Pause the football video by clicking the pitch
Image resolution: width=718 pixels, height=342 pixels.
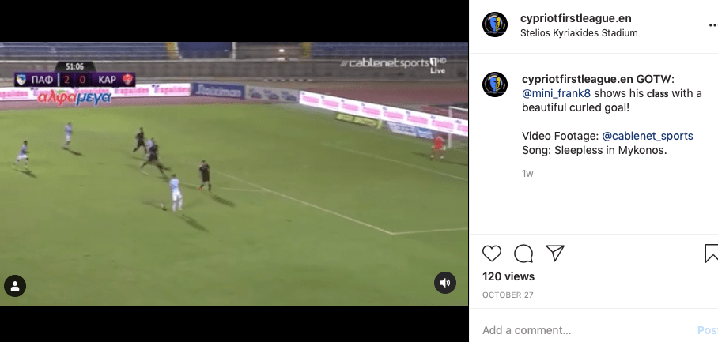(234, 174)
